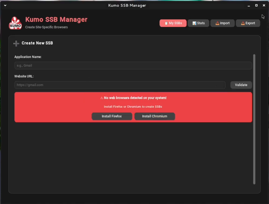Click Install Chromium button

155,116
